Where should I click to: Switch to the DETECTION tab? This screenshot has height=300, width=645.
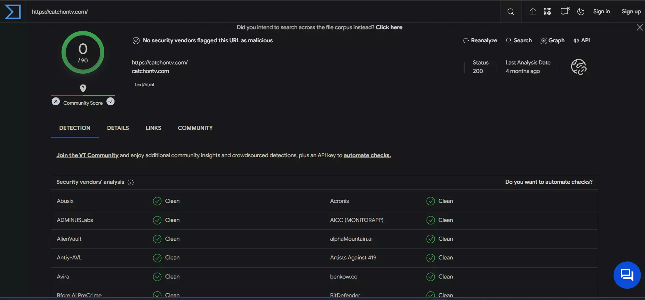[75, 128]
